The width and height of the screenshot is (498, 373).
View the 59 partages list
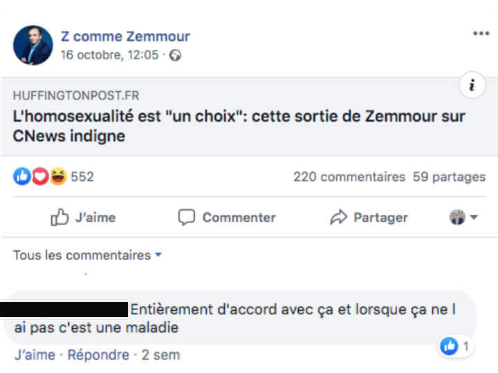point(449,177)
